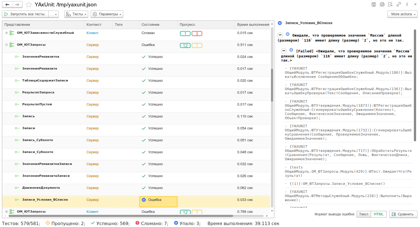This screenshot has width=420, height=227.
Task: Click the module icon of ОМ_ЮТЗапросы Сервер row
Action: 12,45
